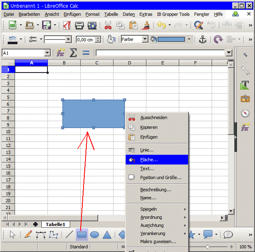Screen dimensions: 255x252
Task: Open Print Preview icon
Action: pyautogui.click(x=92, y=26)
